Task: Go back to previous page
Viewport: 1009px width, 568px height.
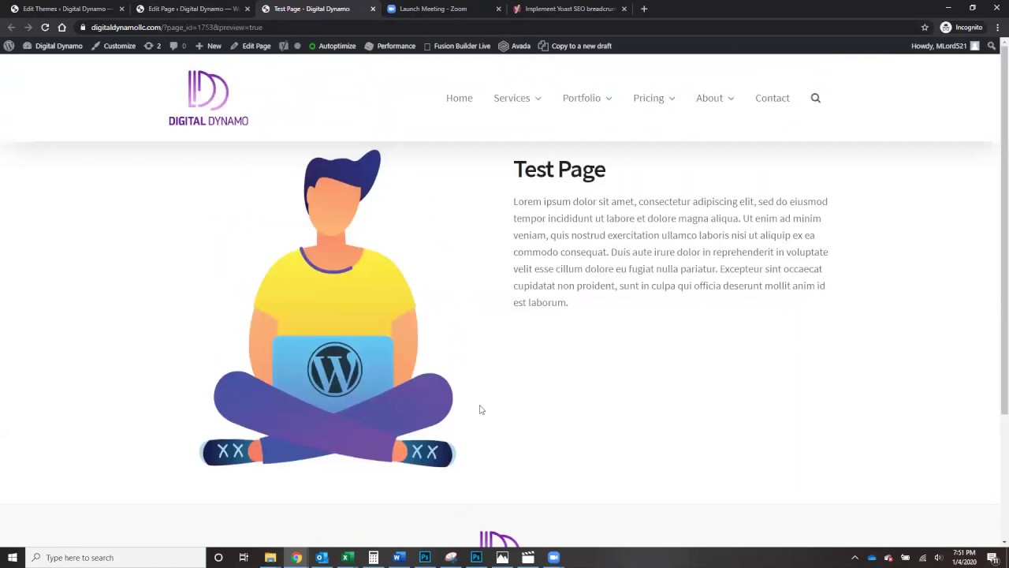Action: pos(11,28)
